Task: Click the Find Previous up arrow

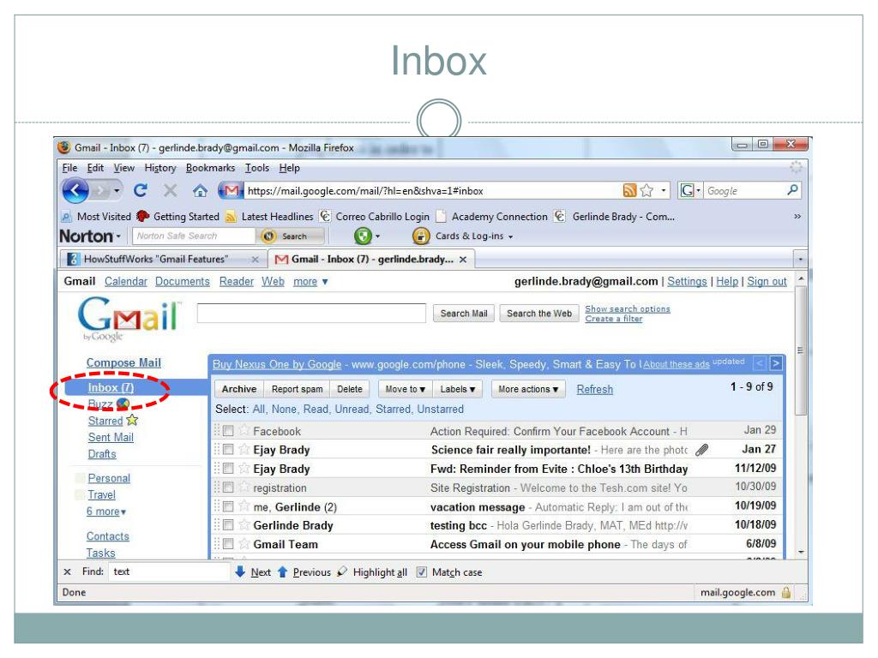Action: pos(283,571)
